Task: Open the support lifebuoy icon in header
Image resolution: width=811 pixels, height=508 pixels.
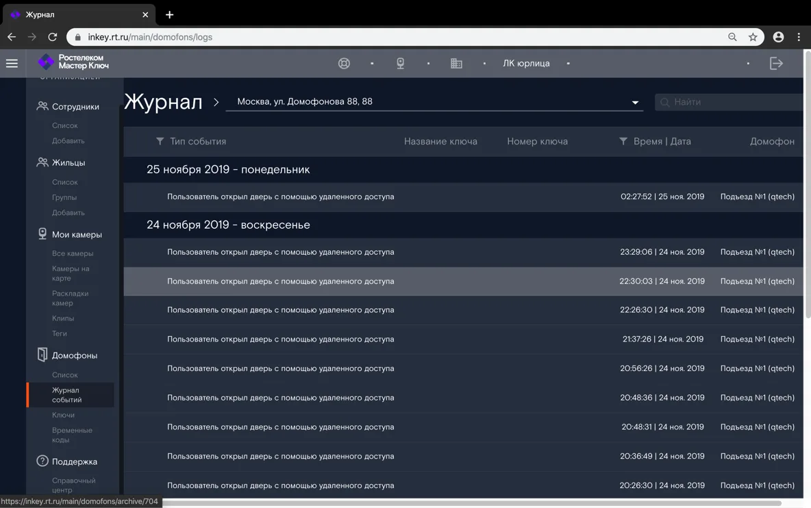Action: tap(344, 63)
